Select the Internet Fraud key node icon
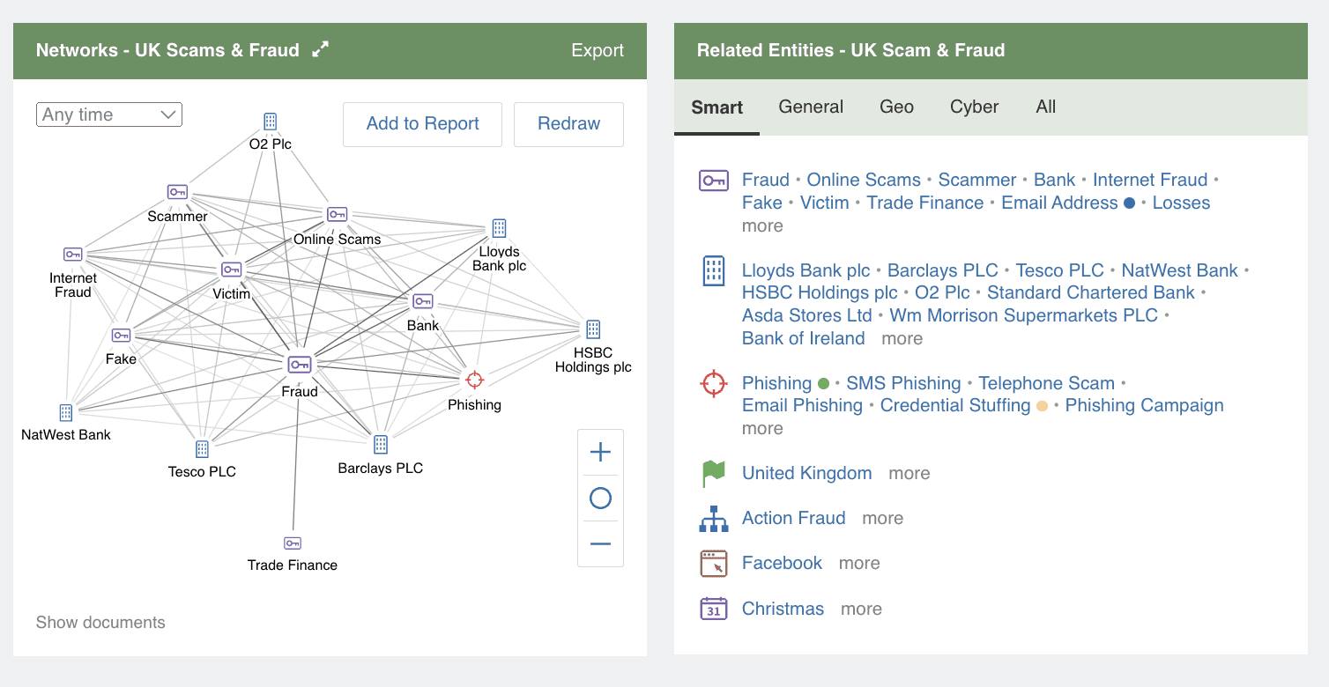The width and height of the screenshot is (1329, 687). point(73,255)
